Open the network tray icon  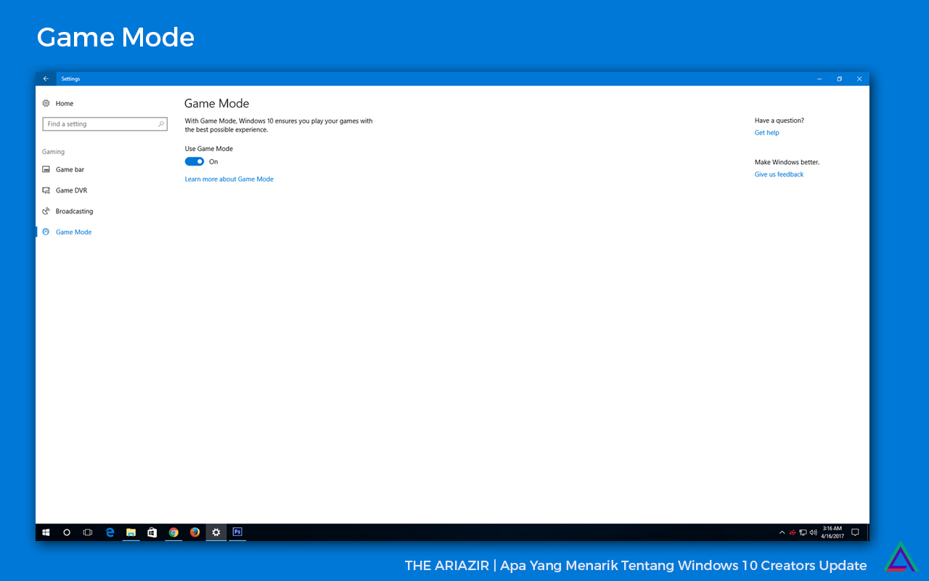pyautogui.click(x=803, y=532)
